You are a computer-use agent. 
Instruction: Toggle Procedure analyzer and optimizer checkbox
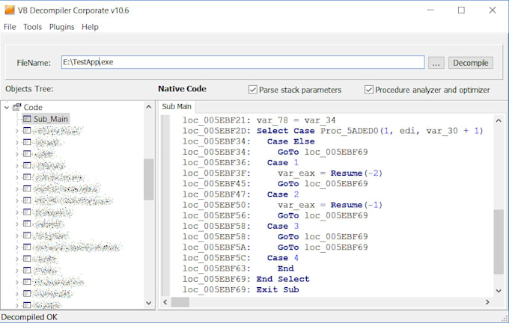click(x=369, y=90)
